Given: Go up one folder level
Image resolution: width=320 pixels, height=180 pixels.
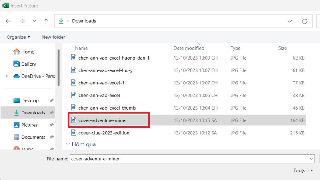Looking at the screenshot, I should [x=46, y=21].
